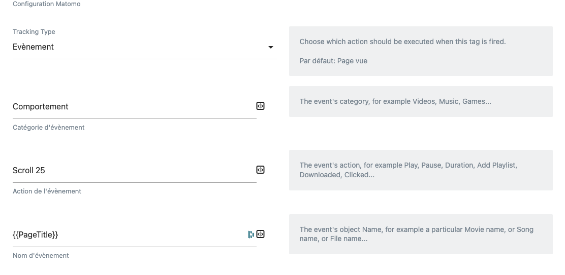Select the {{PageTitle}} event name field
565x275 pixels.
pos(127,234)
